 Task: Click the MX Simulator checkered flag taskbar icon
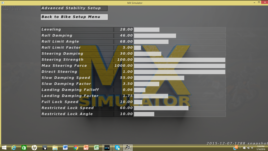click(128, 148)
